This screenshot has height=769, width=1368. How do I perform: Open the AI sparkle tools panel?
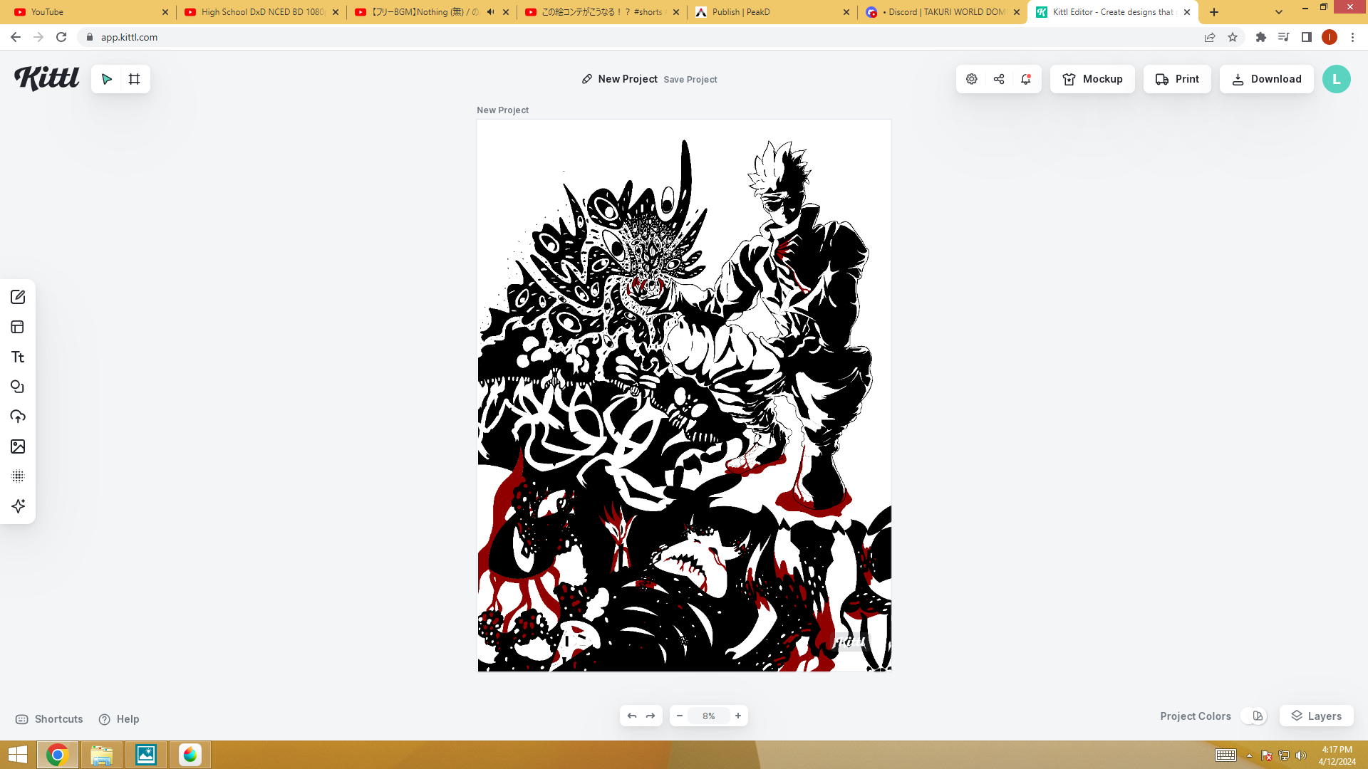[x=18, y=506]
